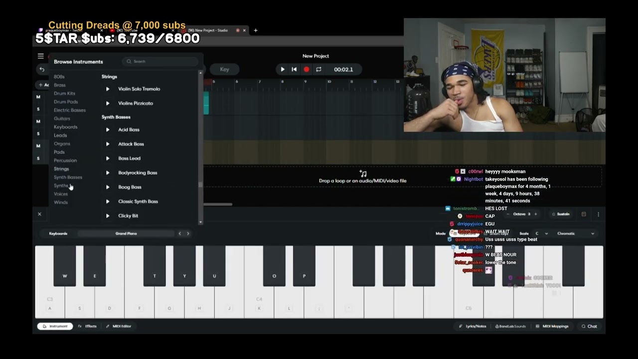This screenshot has width=638, height=359.
Task: Return playhead to start
Action: [294, 69]
